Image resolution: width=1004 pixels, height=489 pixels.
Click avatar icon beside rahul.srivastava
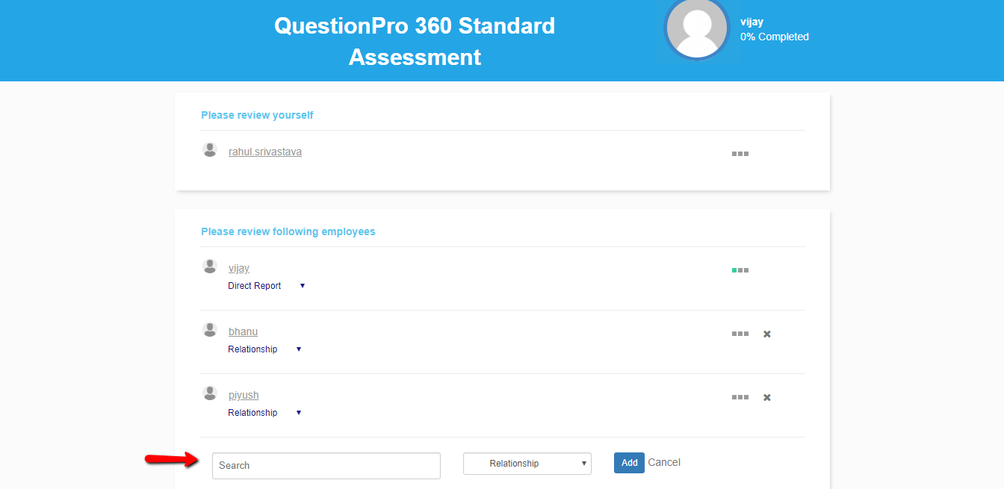click(x=210, y=149)
